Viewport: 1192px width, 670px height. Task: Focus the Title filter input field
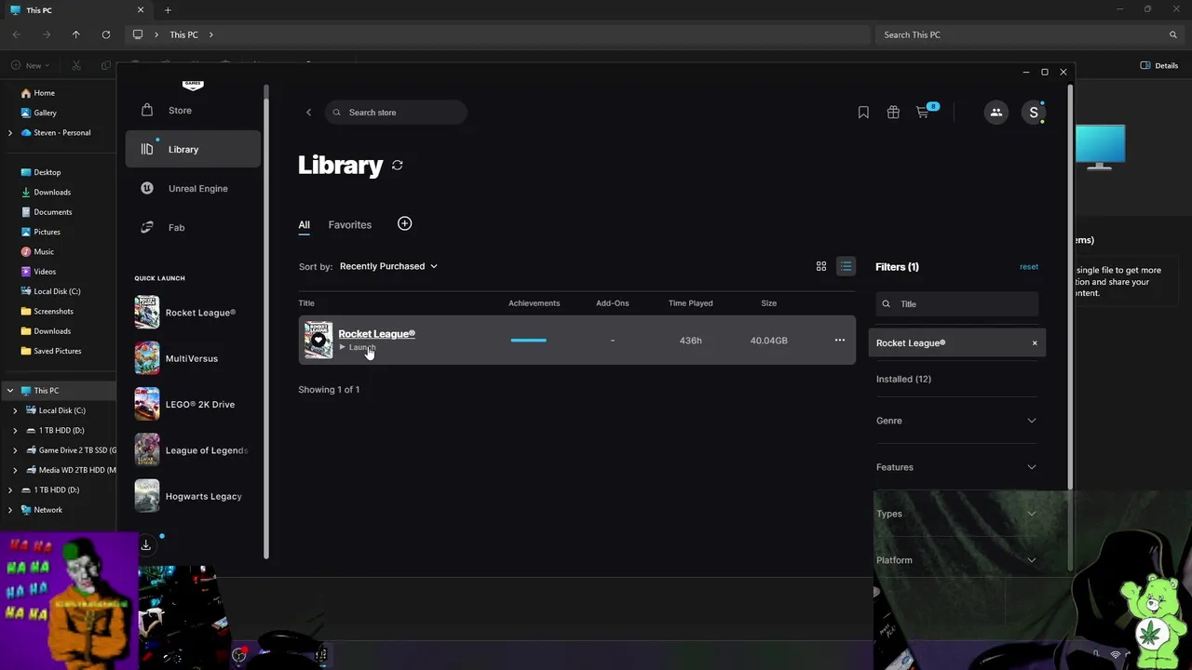click(x=956, y=304)
